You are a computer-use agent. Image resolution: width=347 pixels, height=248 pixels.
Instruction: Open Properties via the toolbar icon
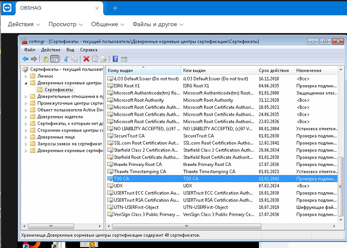click(95, 59)
